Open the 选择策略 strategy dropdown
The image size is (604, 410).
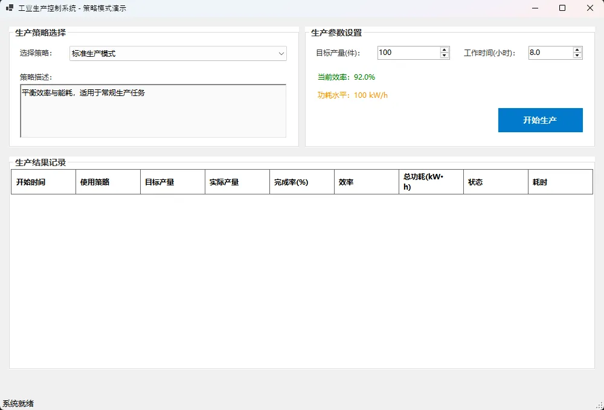[x=178, y=54]
